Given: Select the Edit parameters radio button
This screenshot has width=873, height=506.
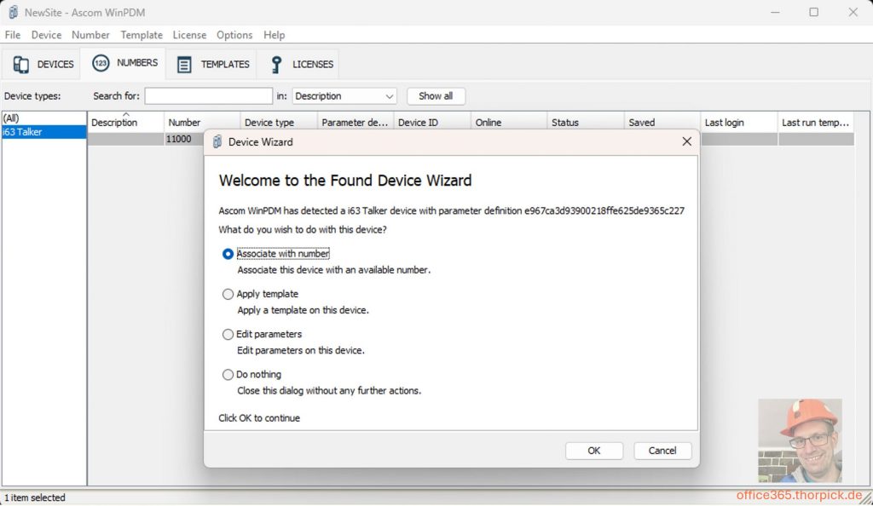Looking at the screenshot, I should tap(228, 334).
